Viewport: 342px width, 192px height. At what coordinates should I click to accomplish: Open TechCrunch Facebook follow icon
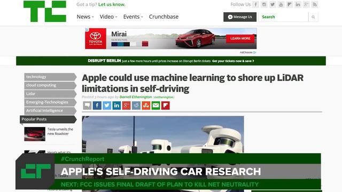pos(255,4)
